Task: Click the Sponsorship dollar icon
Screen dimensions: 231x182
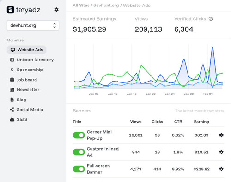Action: [x=12, y=70]
